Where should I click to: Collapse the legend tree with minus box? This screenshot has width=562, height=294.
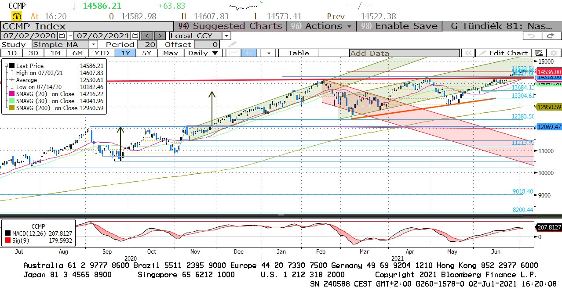click(x=6, y=65)
